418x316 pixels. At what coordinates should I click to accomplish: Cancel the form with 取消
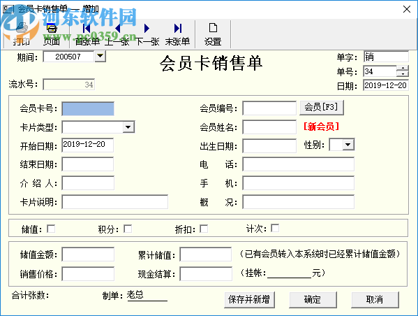tap(375, 299)
